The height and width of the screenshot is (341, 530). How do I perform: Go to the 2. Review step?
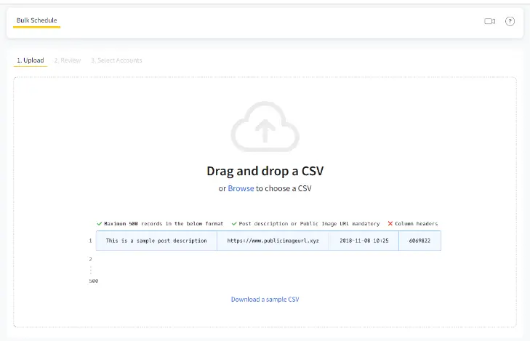tap(67, 60)
